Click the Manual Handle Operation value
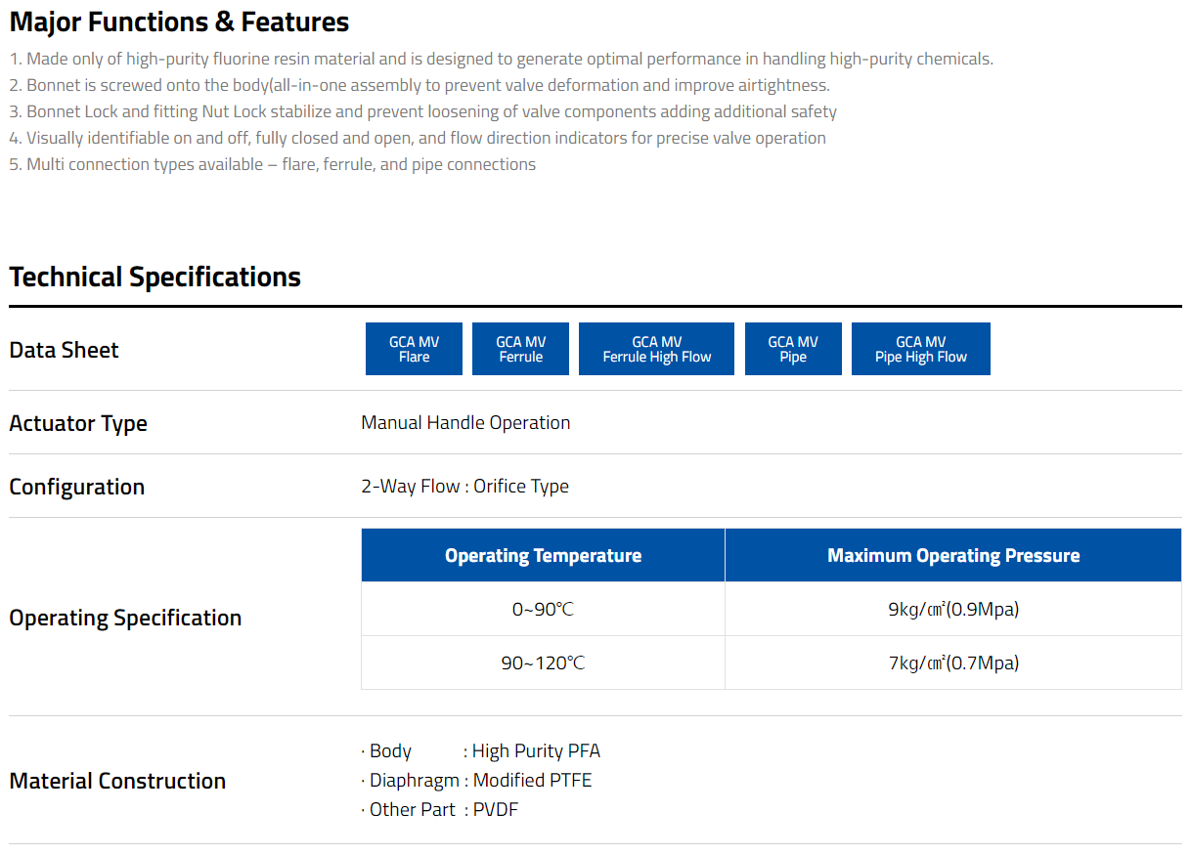This screenshot has width=1192, height=855. tap(465, 423)
